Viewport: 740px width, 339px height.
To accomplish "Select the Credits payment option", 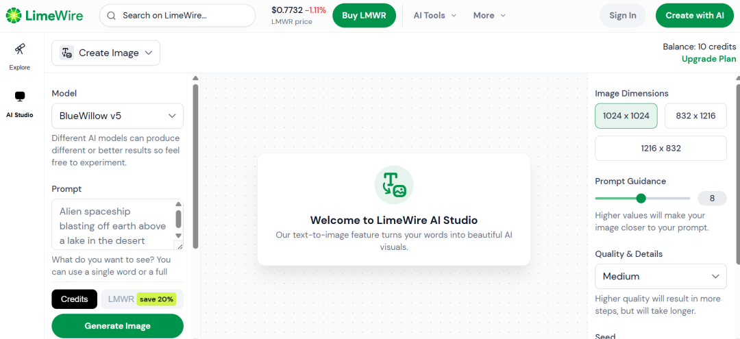I will pyautogui.click(x=75, y=299).
